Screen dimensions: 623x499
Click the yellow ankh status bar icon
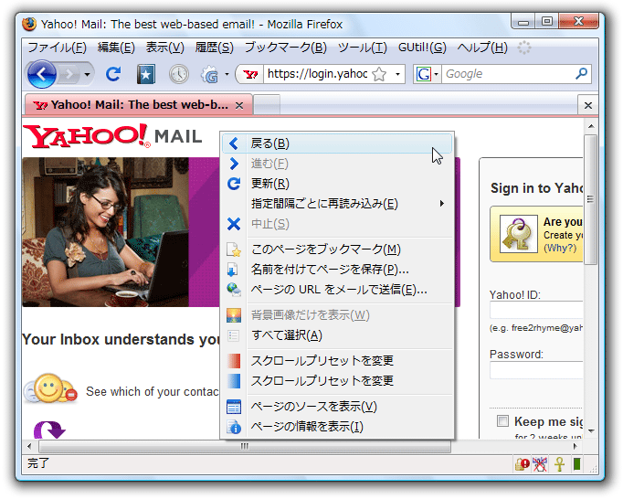559,464
